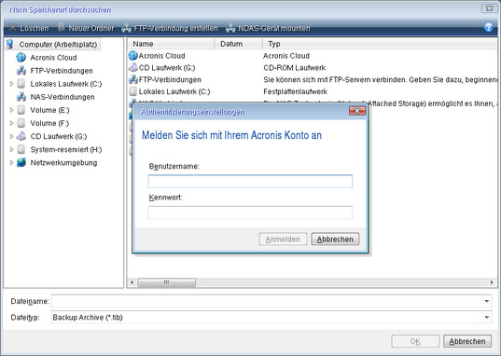Click NDAS-Gerät mounten label
Image resolution: width=501 pixels, height=356 pixels.
pos(274,28)
